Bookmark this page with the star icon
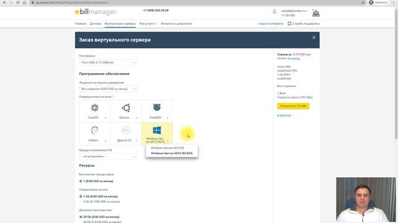Viewport: 398px width, 223px height. (x=363, y=2)
